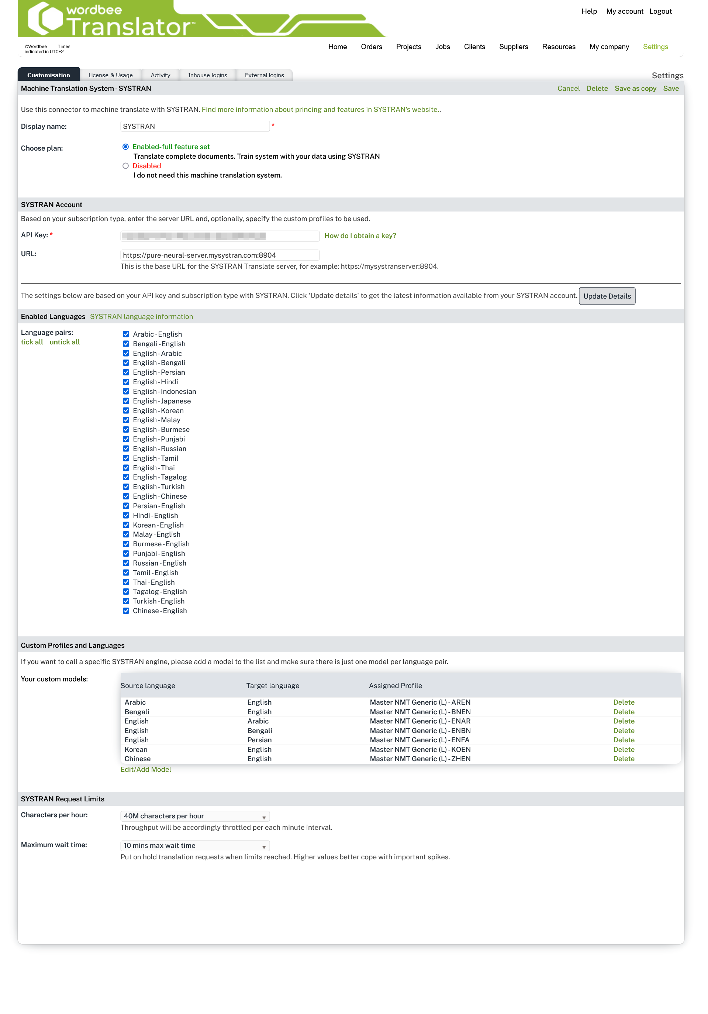The width and height of the screenshot is (708, 1014).
Task: Select the Disabled plan option
Action: (125, 166)
